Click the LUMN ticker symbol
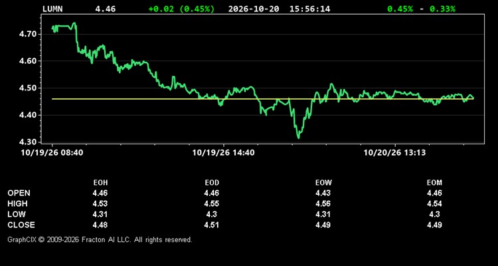Screen dimensions: 498x266 [52, 9]
